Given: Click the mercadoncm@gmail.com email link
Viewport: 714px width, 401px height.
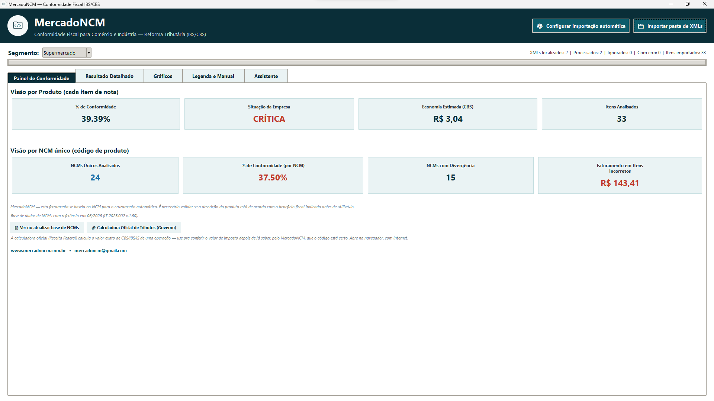Looking at the screenshot, I should pos(100,251).
